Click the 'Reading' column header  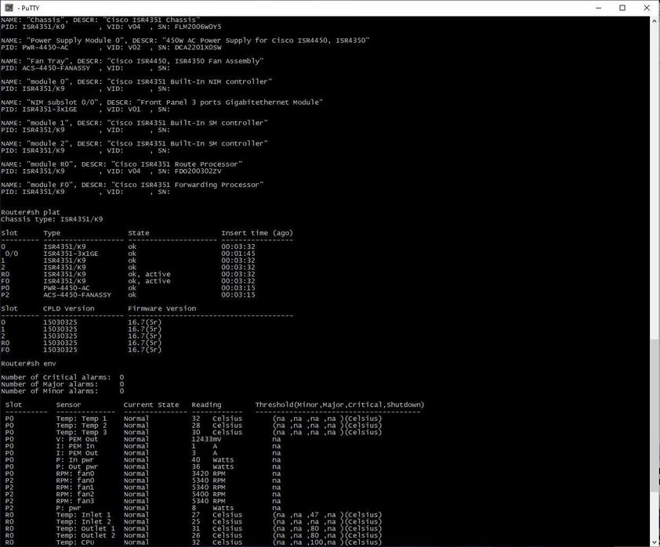coord(206,405)
